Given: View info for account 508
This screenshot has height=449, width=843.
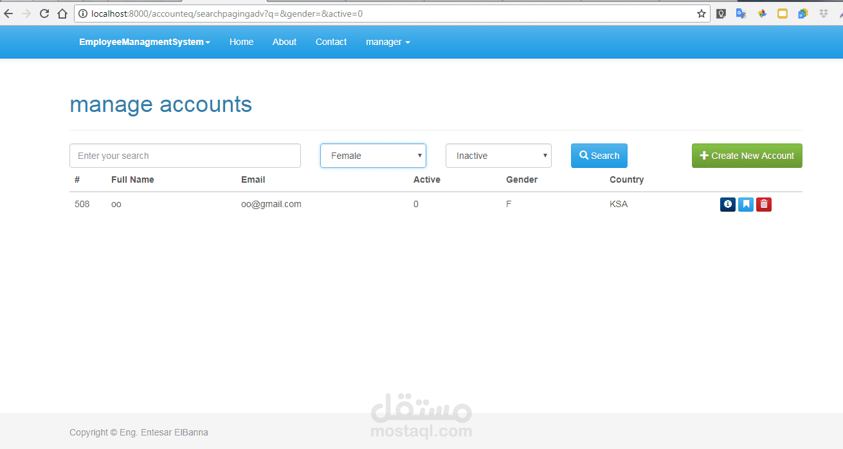Looking at the screenshot, I should [728, 205].
